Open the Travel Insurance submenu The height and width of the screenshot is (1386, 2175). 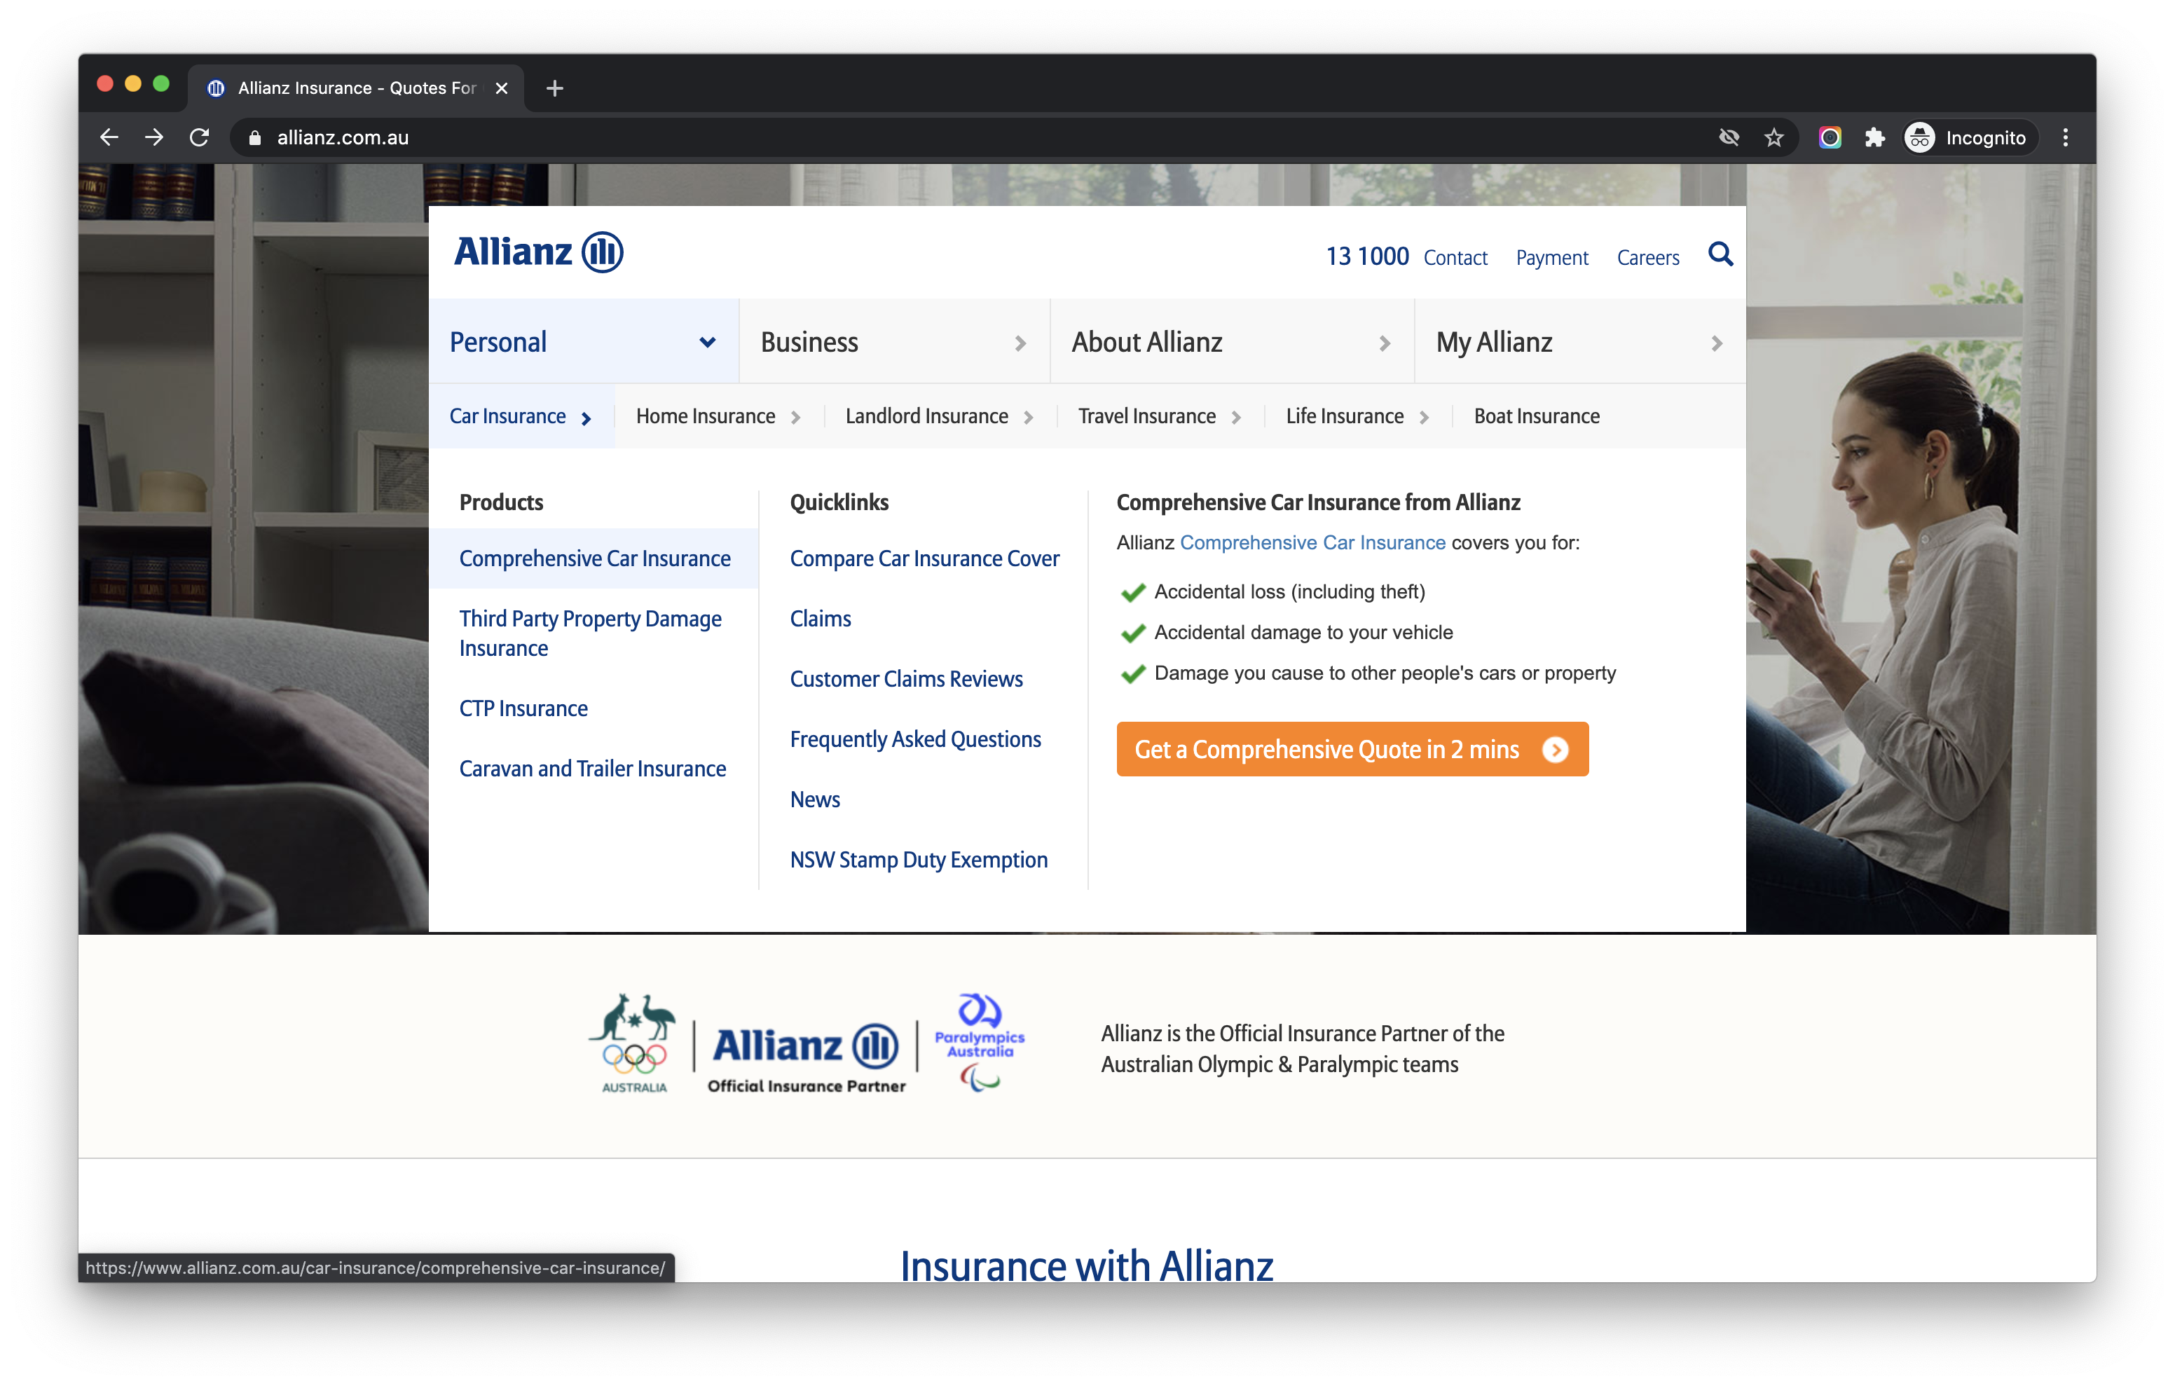[1159, 416]
